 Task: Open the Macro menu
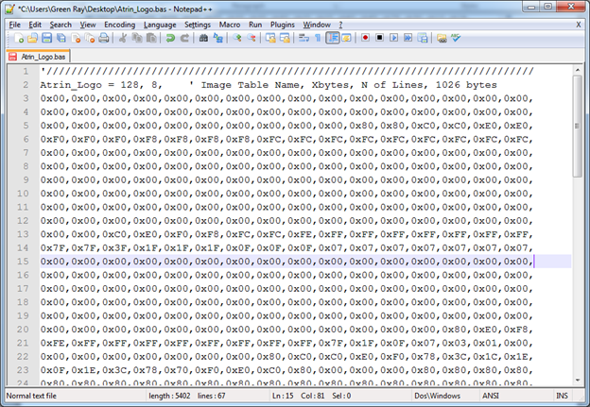pos(230,25)
